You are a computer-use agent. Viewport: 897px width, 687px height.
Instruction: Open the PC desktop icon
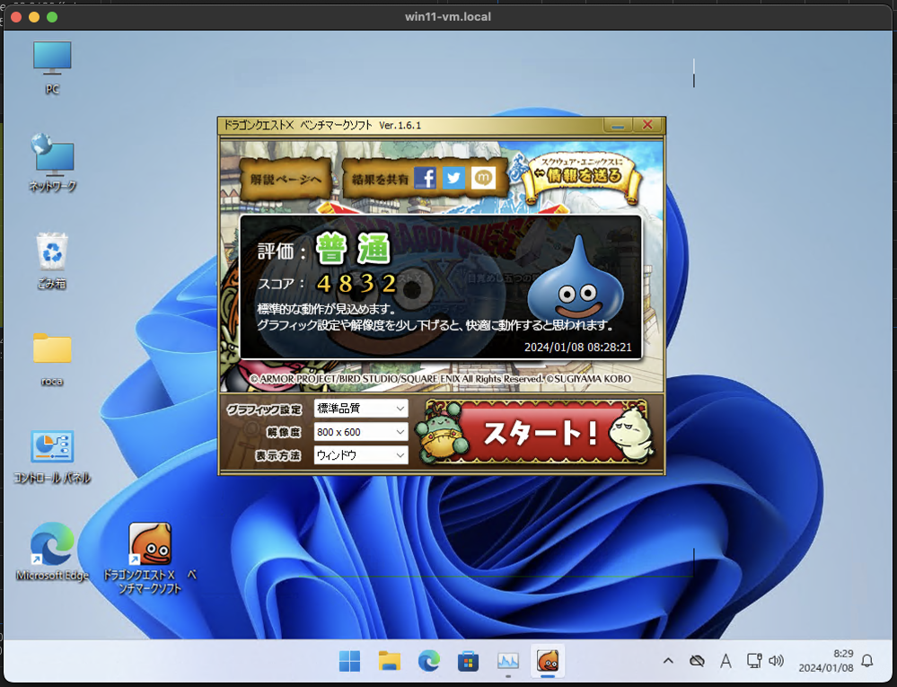point(52,67)
